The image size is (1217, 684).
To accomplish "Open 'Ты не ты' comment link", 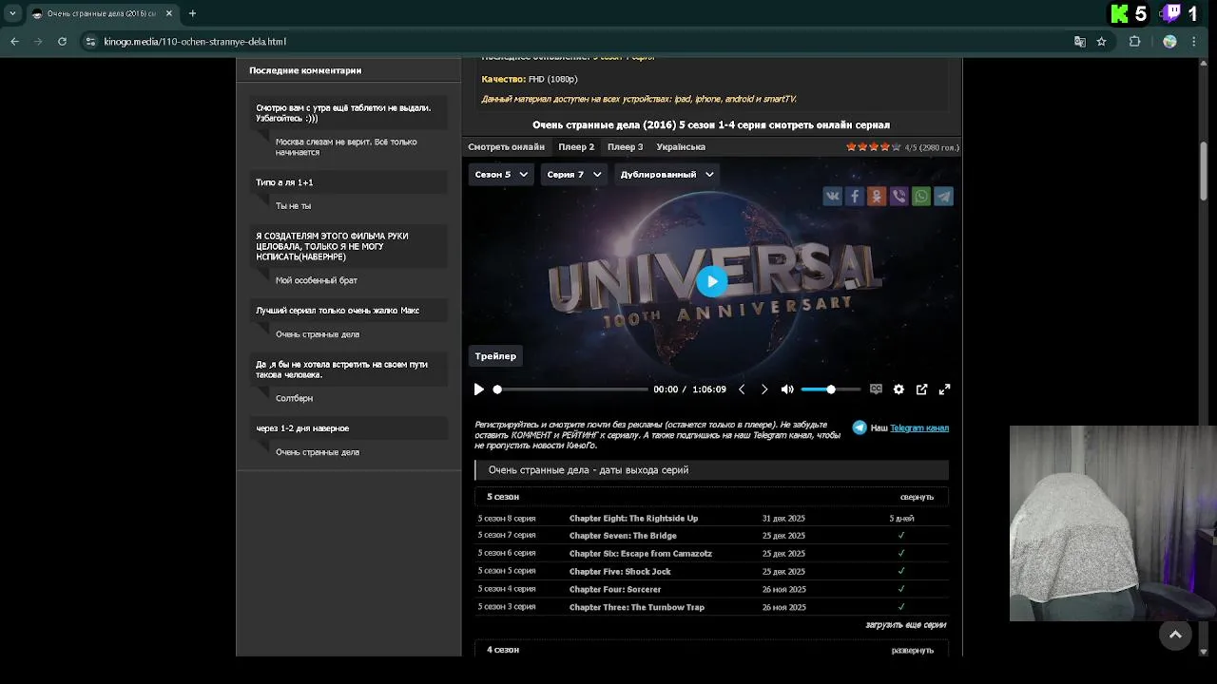I will point(293,206).
